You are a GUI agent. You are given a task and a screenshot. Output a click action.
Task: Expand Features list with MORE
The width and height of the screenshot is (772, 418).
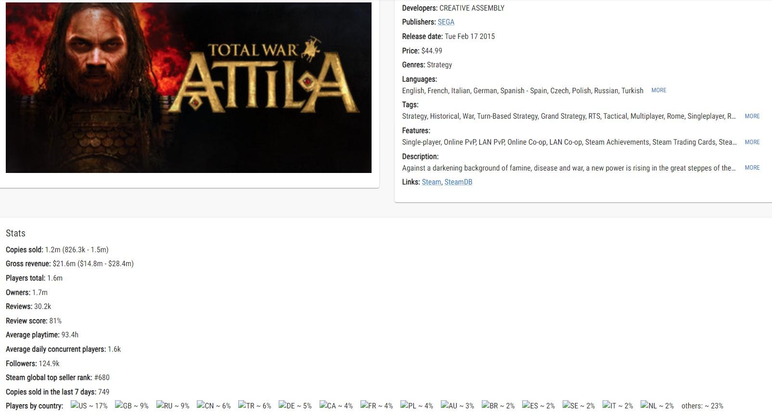tap(752, 142)
